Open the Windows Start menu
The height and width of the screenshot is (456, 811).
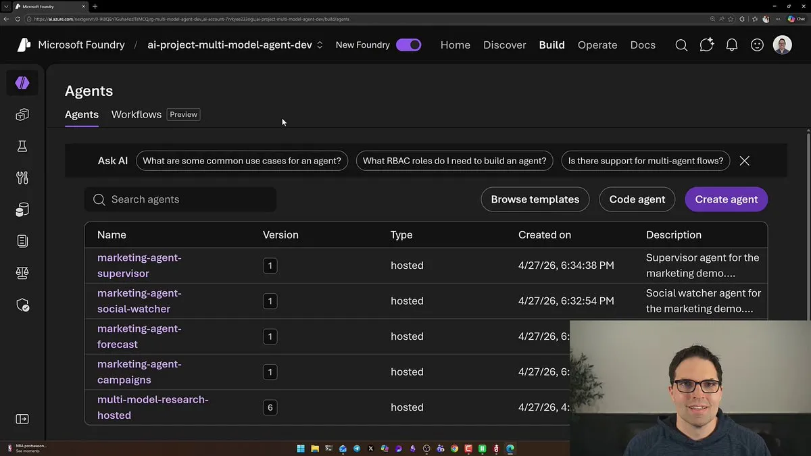point(301,448)
